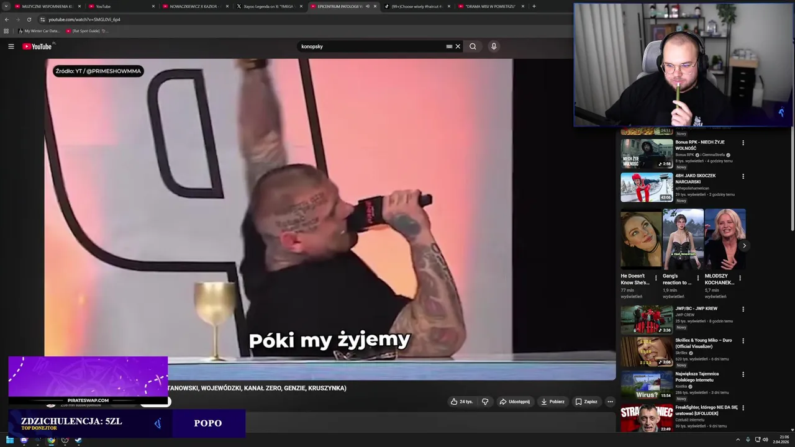Open JWP/BC - JWP KREW video title

click(x=696, y=309)
